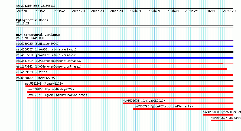Viewport: 241px width, 131px height.
Task: Click the DGV Structural Variants track title
Action: coord(38,35)
